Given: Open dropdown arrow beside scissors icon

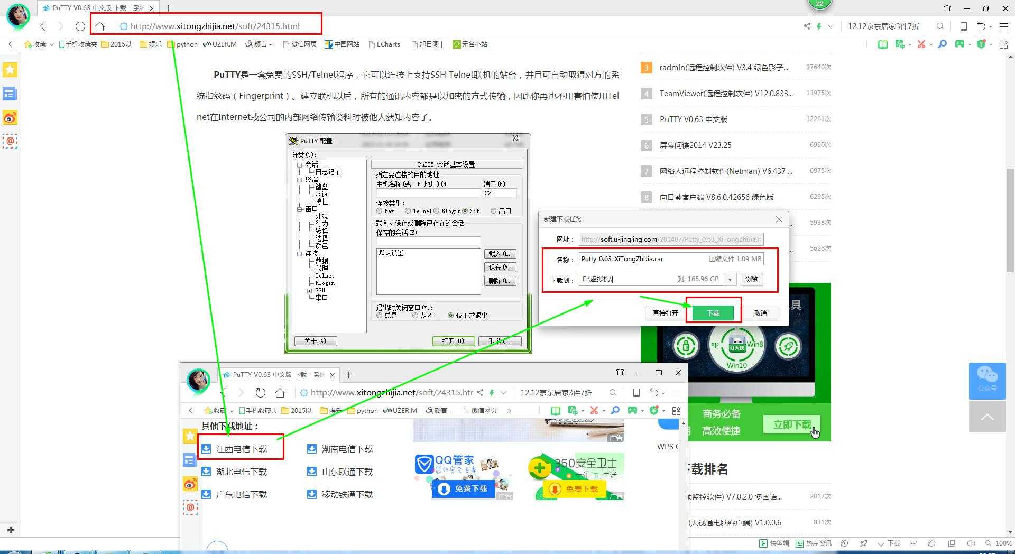Looking at the screenshot, I should click(x=931, y=45).
